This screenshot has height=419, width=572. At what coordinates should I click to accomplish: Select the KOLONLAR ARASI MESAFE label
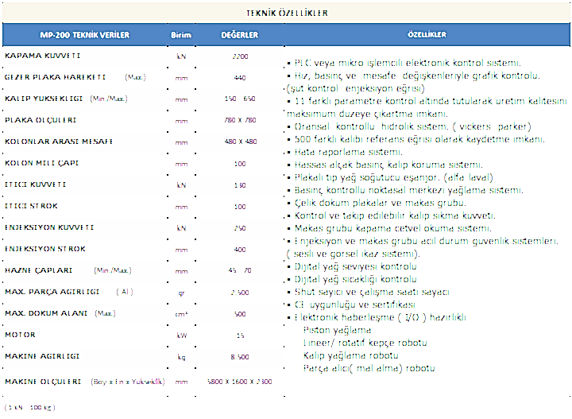tap(59, 142)
